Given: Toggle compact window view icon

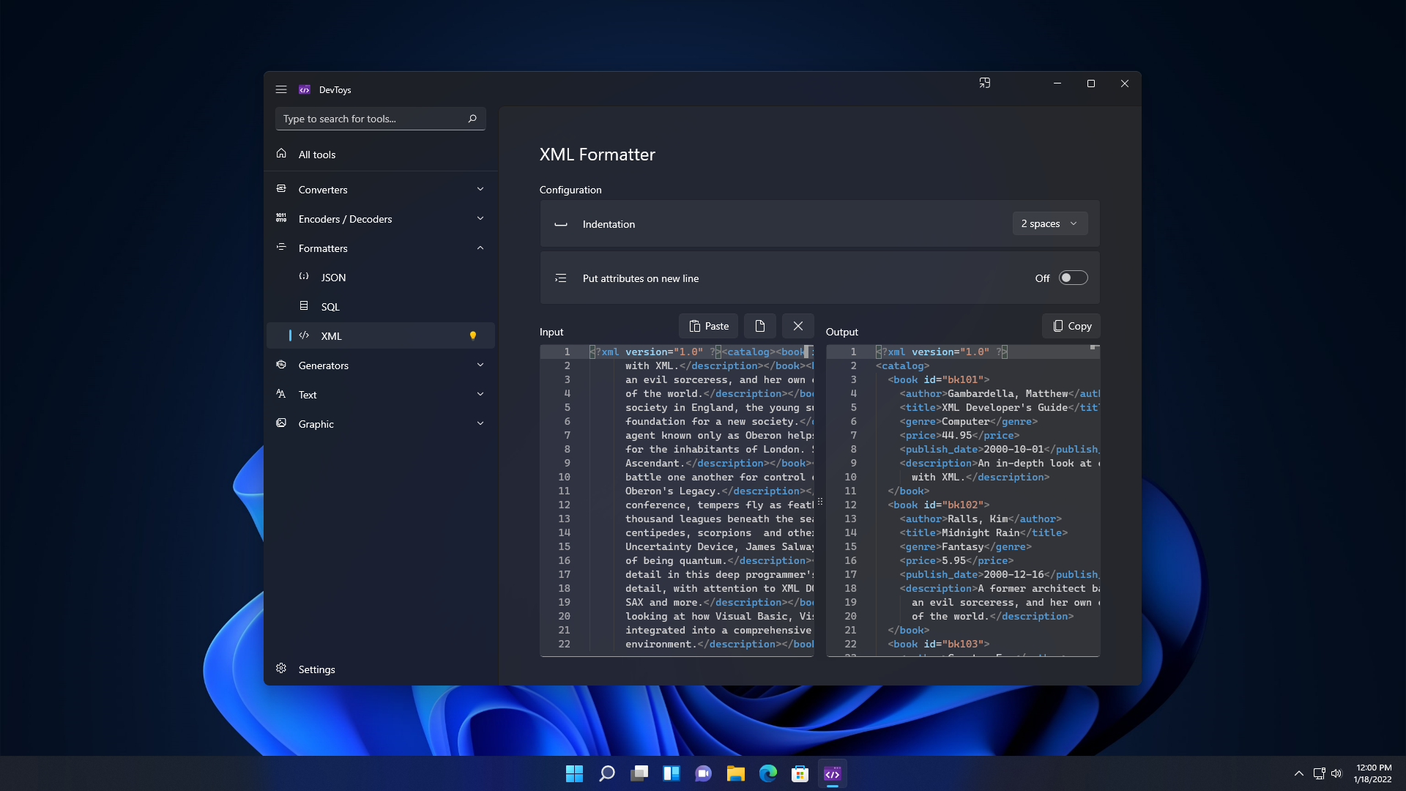Looking at the screenshot, I should click(x=985, y=83).
